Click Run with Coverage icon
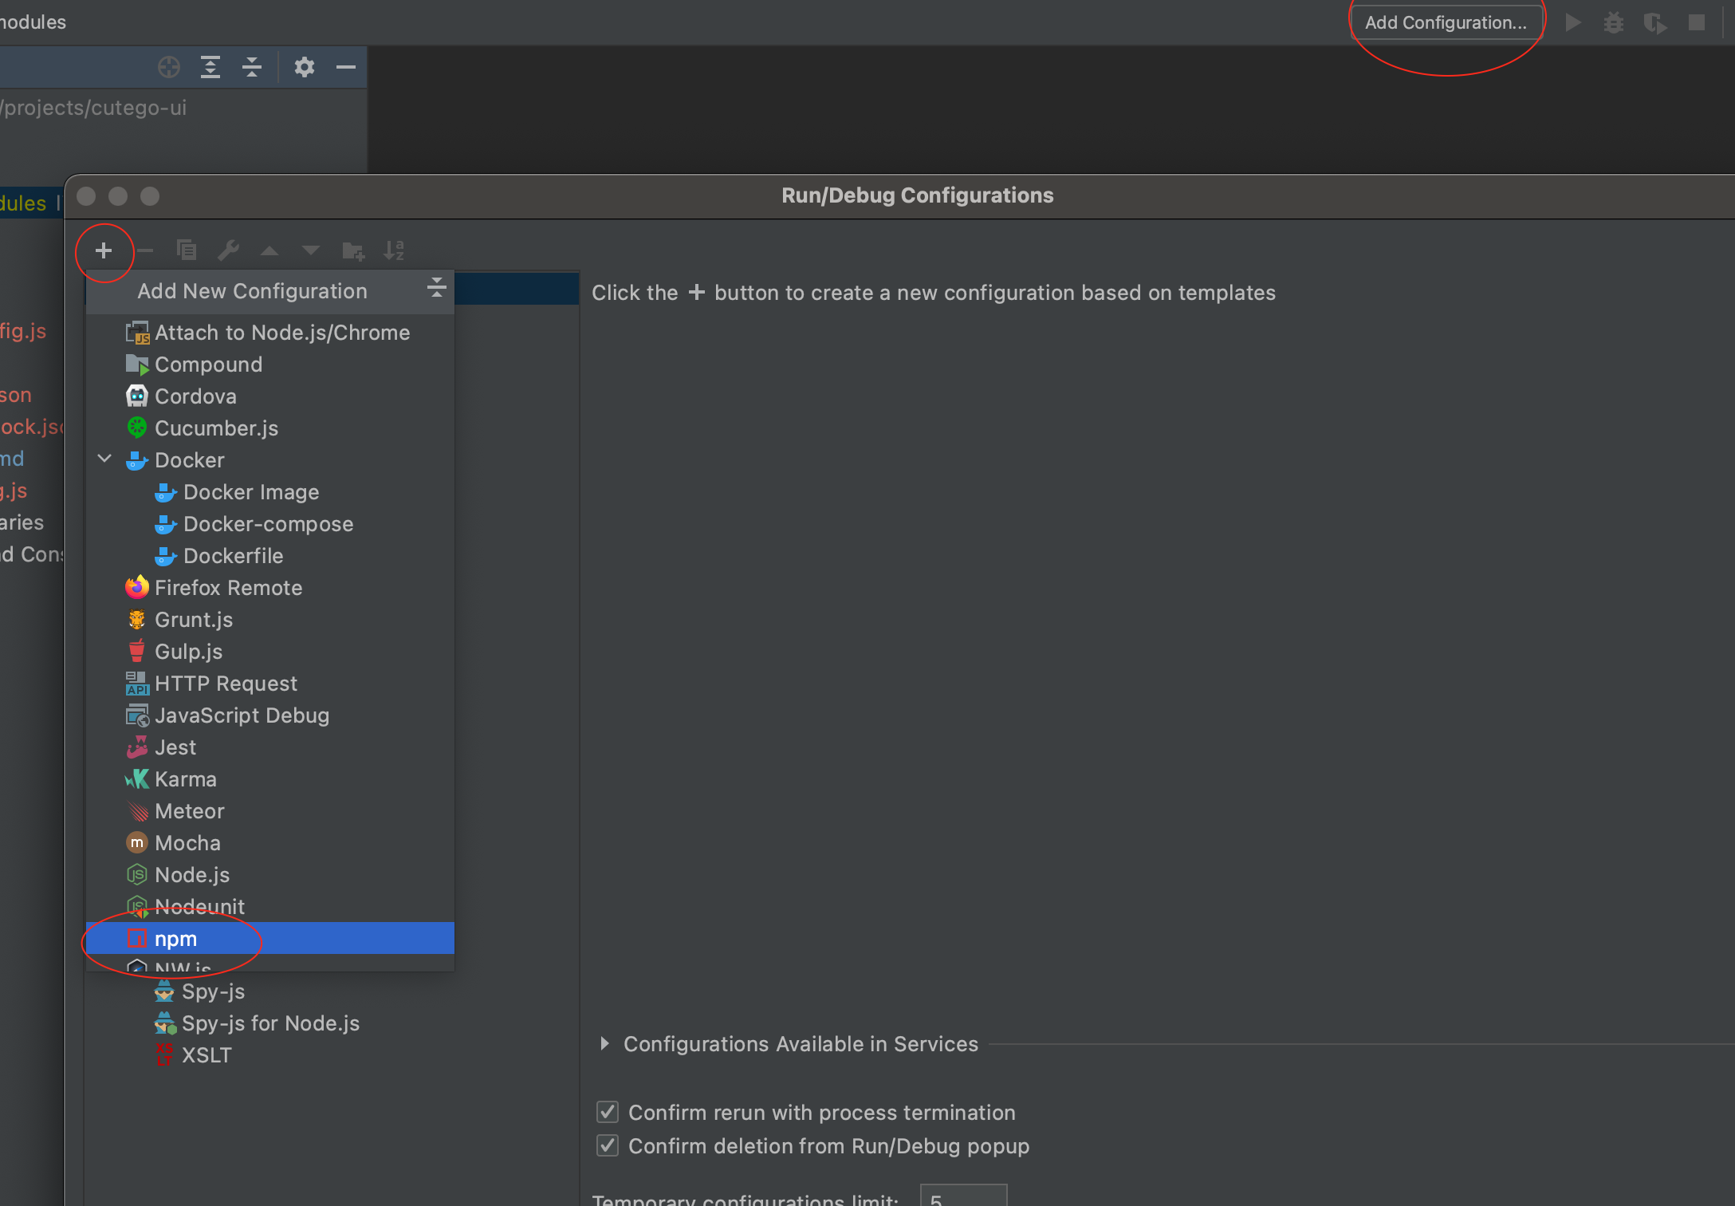1735x1206 pixels. pos(1655,23)
